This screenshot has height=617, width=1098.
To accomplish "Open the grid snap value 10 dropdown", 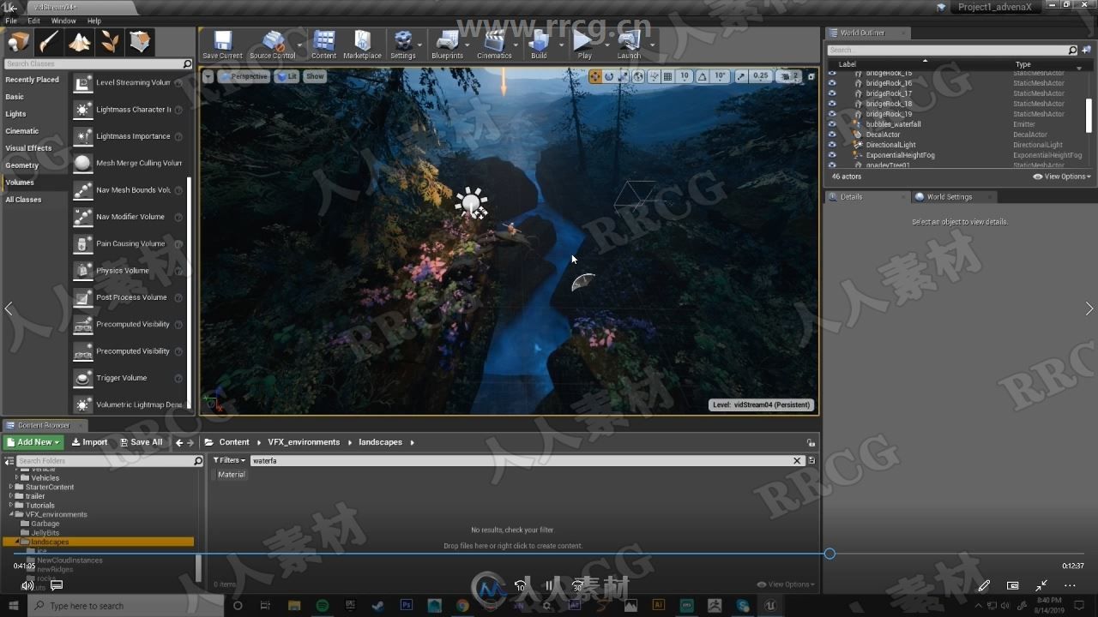I will click(685, 76).
